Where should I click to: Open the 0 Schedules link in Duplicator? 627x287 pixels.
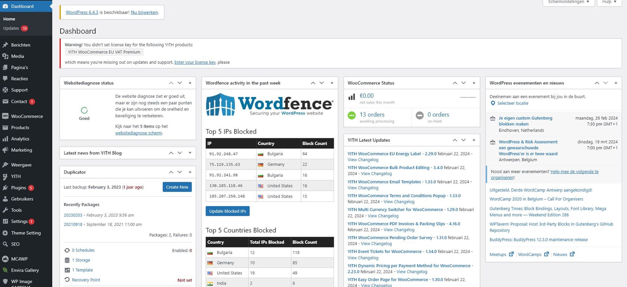(x=83, y=250)
